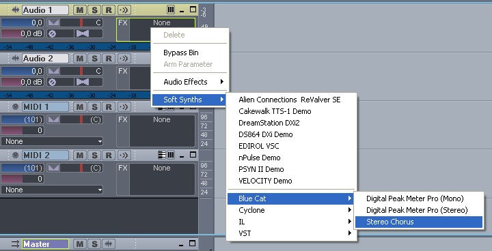Minimize the Master bus strip
Viewport: 492px width, 251px height.
pyautogui.click(x=181, y=245)
